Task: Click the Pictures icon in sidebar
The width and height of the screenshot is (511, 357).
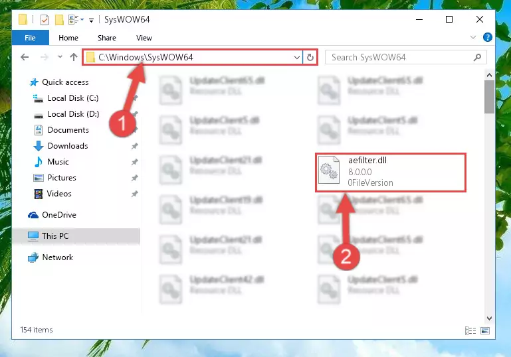Action: [x=39, y=178]
